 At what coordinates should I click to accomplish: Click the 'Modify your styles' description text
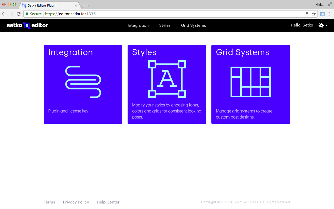167,111
